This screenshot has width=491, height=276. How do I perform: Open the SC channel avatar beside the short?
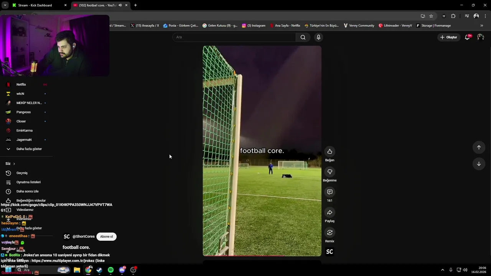pos(330,251)
